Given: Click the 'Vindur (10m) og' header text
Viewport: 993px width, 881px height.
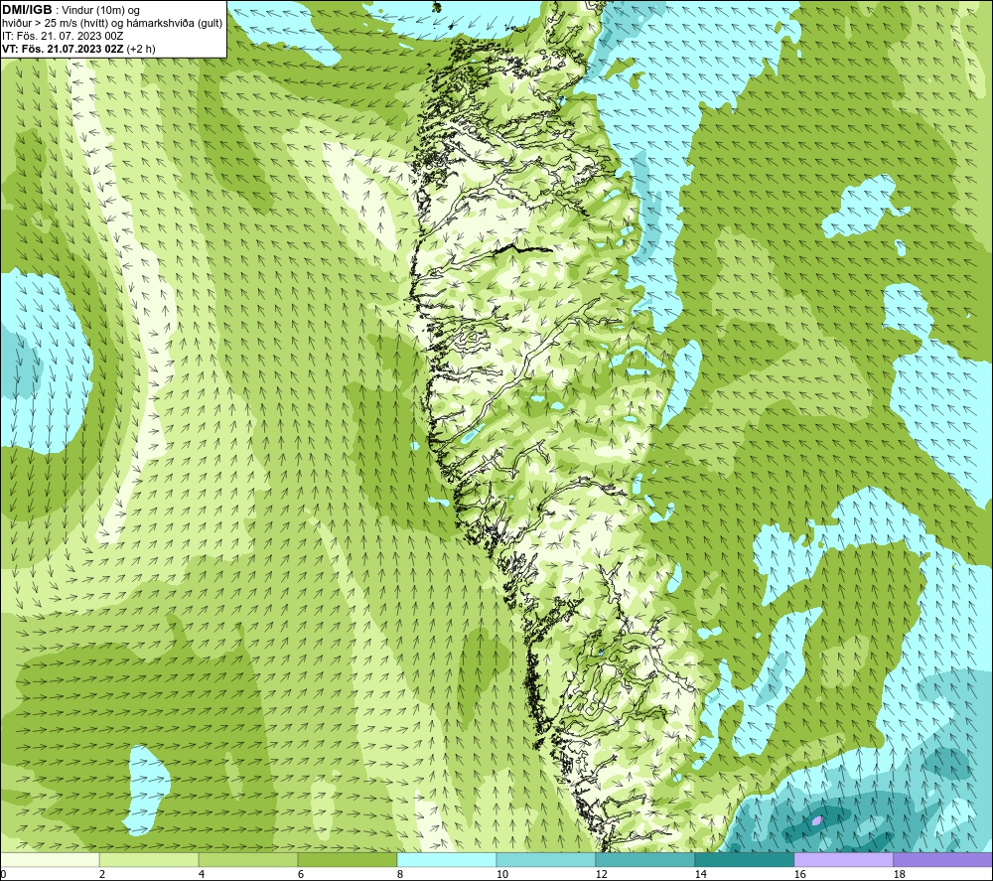Looking at the screenshot, I should 101,11.
